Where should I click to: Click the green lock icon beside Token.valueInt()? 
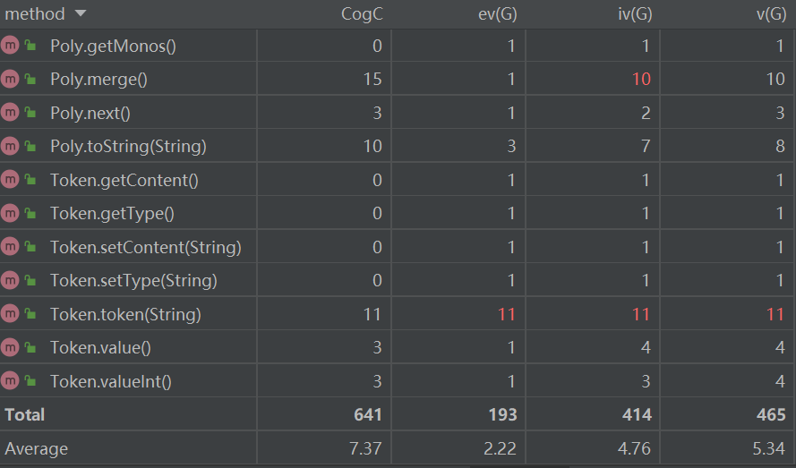[x=30, y=381]
